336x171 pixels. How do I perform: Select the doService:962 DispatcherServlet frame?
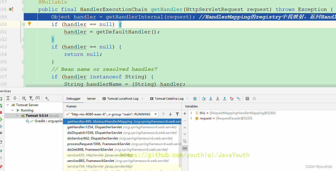122,138
